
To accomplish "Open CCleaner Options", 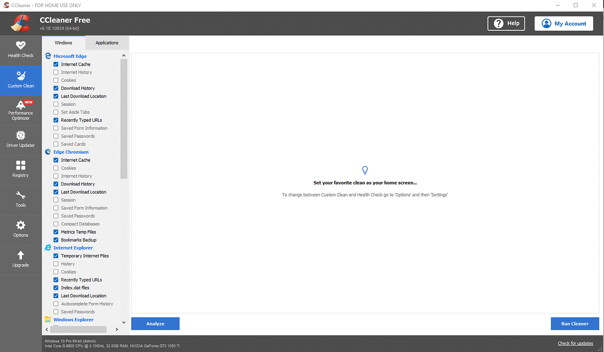I will point(20,230).
